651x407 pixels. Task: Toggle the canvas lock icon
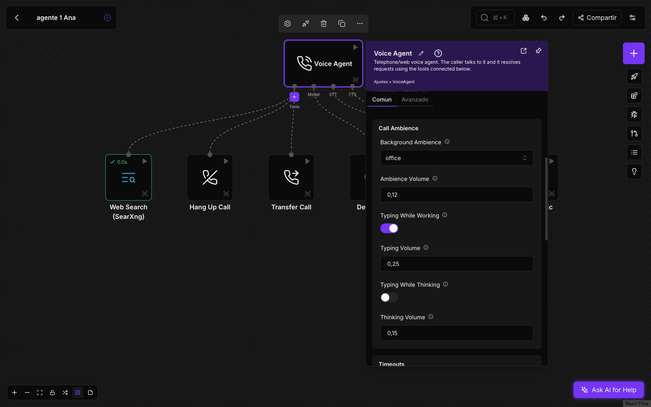pyautogui.click(x=52, y=393)
